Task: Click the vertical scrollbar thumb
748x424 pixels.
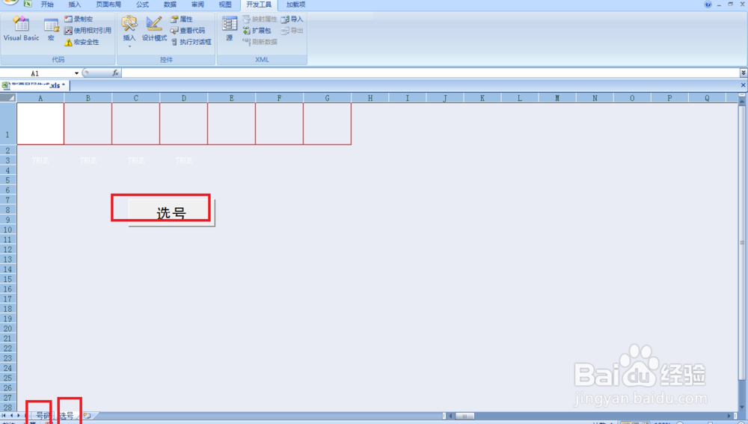Action: (x=742, y=242)
